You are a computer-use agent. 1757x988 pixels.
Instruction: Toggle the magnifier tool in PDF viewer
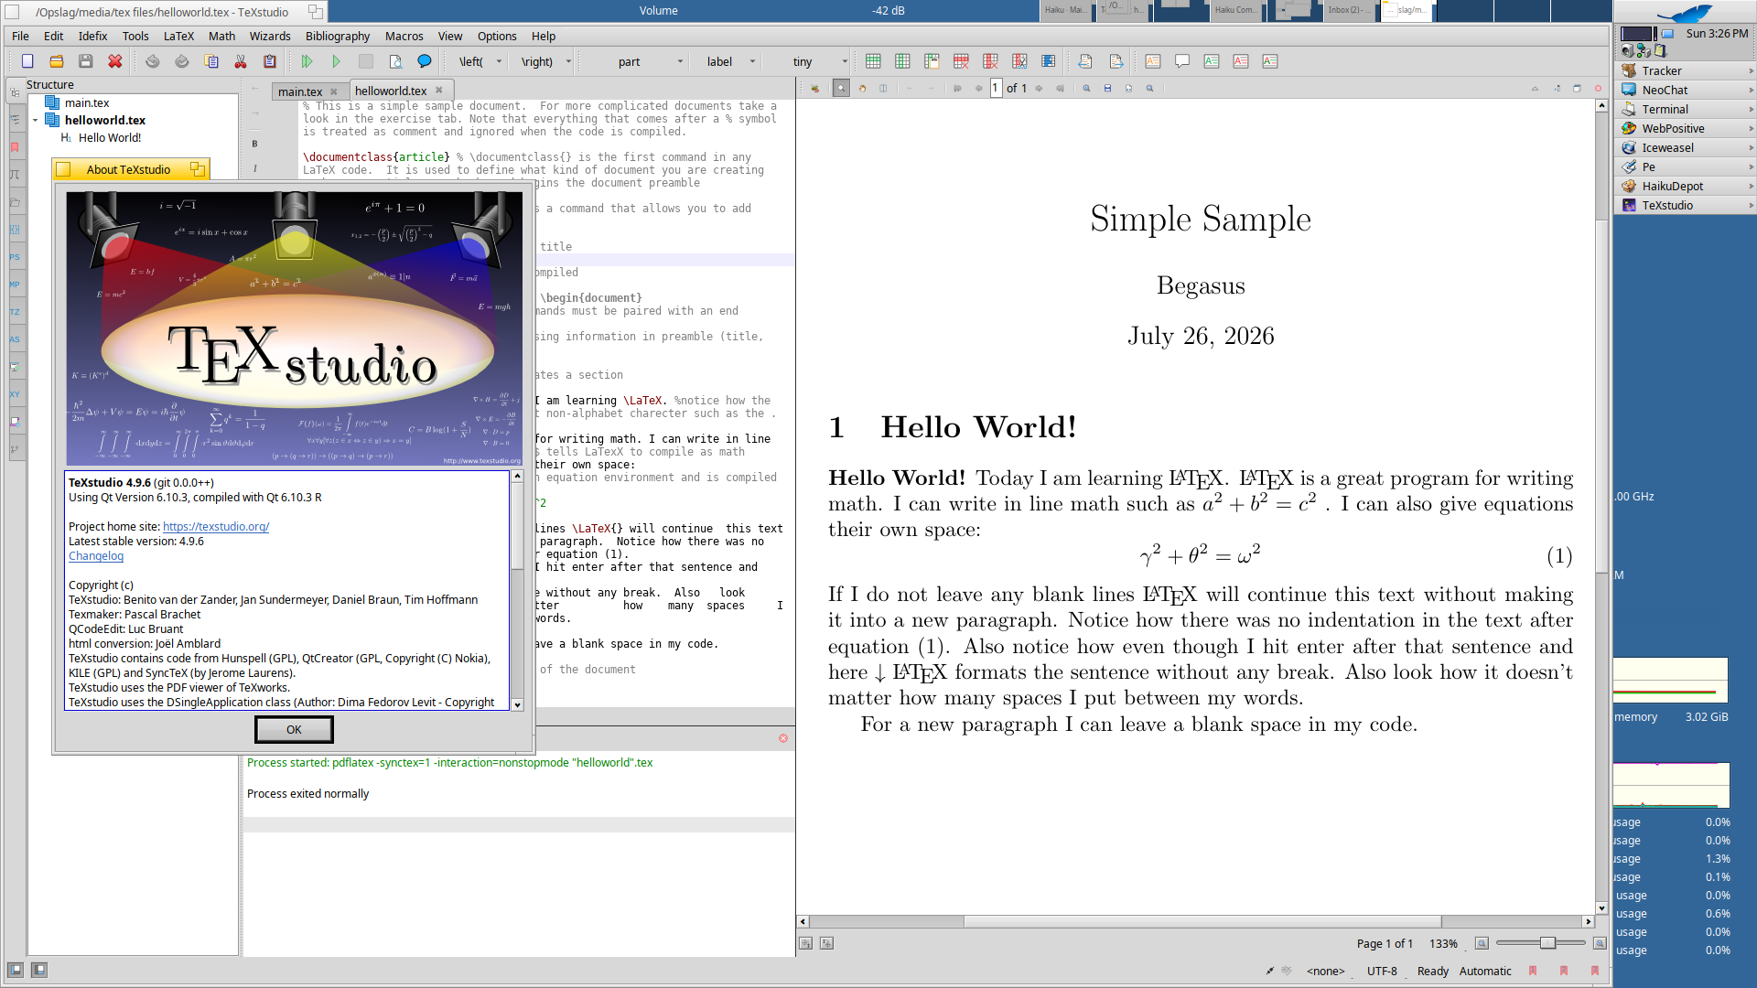tap(841, 89)
